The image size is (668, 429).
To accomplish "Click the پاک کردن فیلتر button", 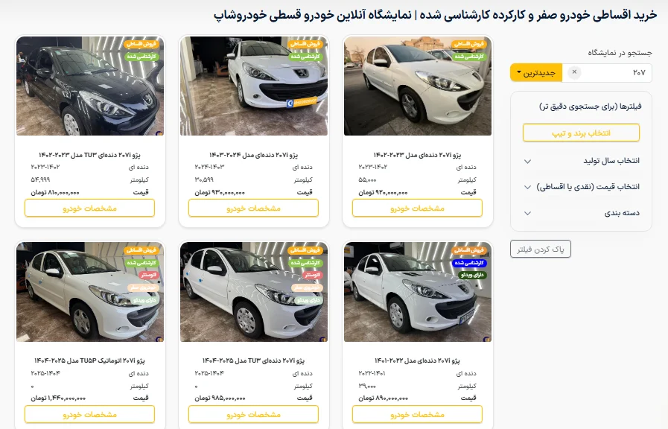I will coord(540,250).
